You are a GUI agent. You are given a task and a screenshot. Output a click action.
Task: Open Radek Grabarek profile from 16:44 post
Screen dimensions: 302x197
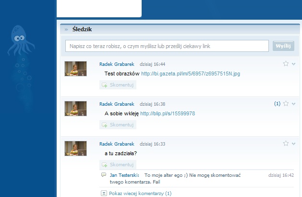click(x=117, y=64)
